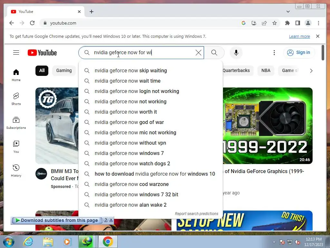Open Windows Media Player from taskbar

click(68, 242)
